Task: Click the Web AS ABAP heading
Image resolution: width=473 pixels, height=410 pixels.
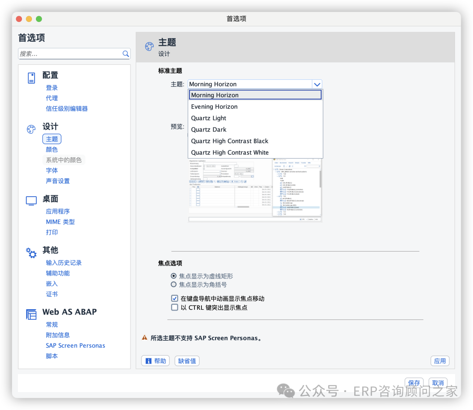Action: [69, 311]
